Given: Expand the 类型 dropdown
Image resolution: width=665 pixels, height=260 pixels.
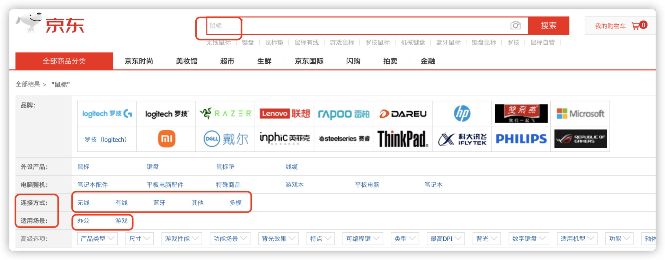Looking at the screenshot, I should [x=405, y=239].
